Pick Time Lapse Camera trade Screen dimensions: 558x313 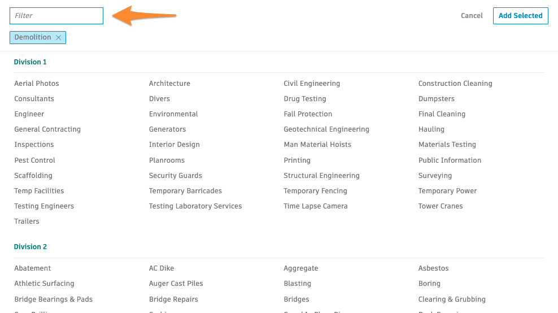pyautogui.click(x=316, y=206)
